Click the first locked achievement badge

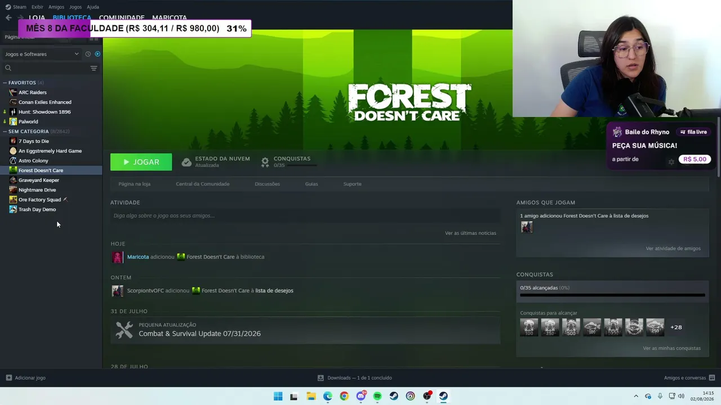click(x=529, y=327)
